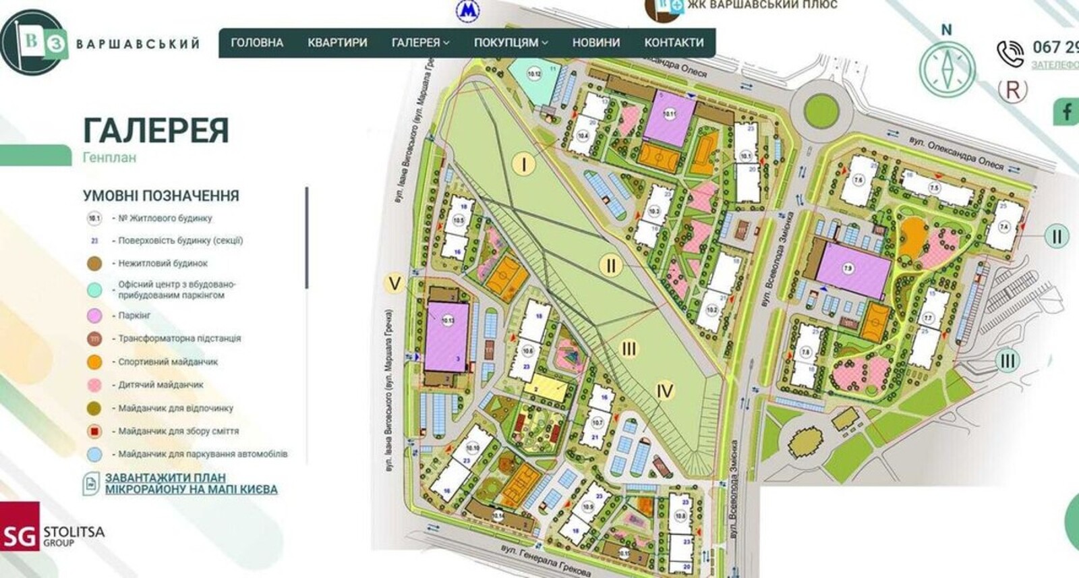The image size is (1079, 578).
Task: Select the yellow phase II marker
Action: point(610,266)
